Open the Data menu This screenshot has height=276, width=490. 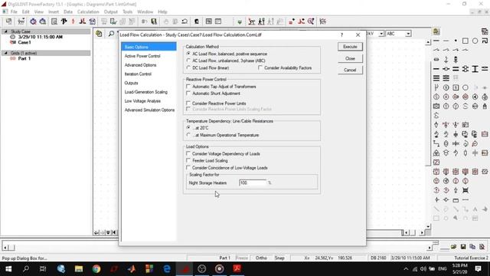[68, 11]
